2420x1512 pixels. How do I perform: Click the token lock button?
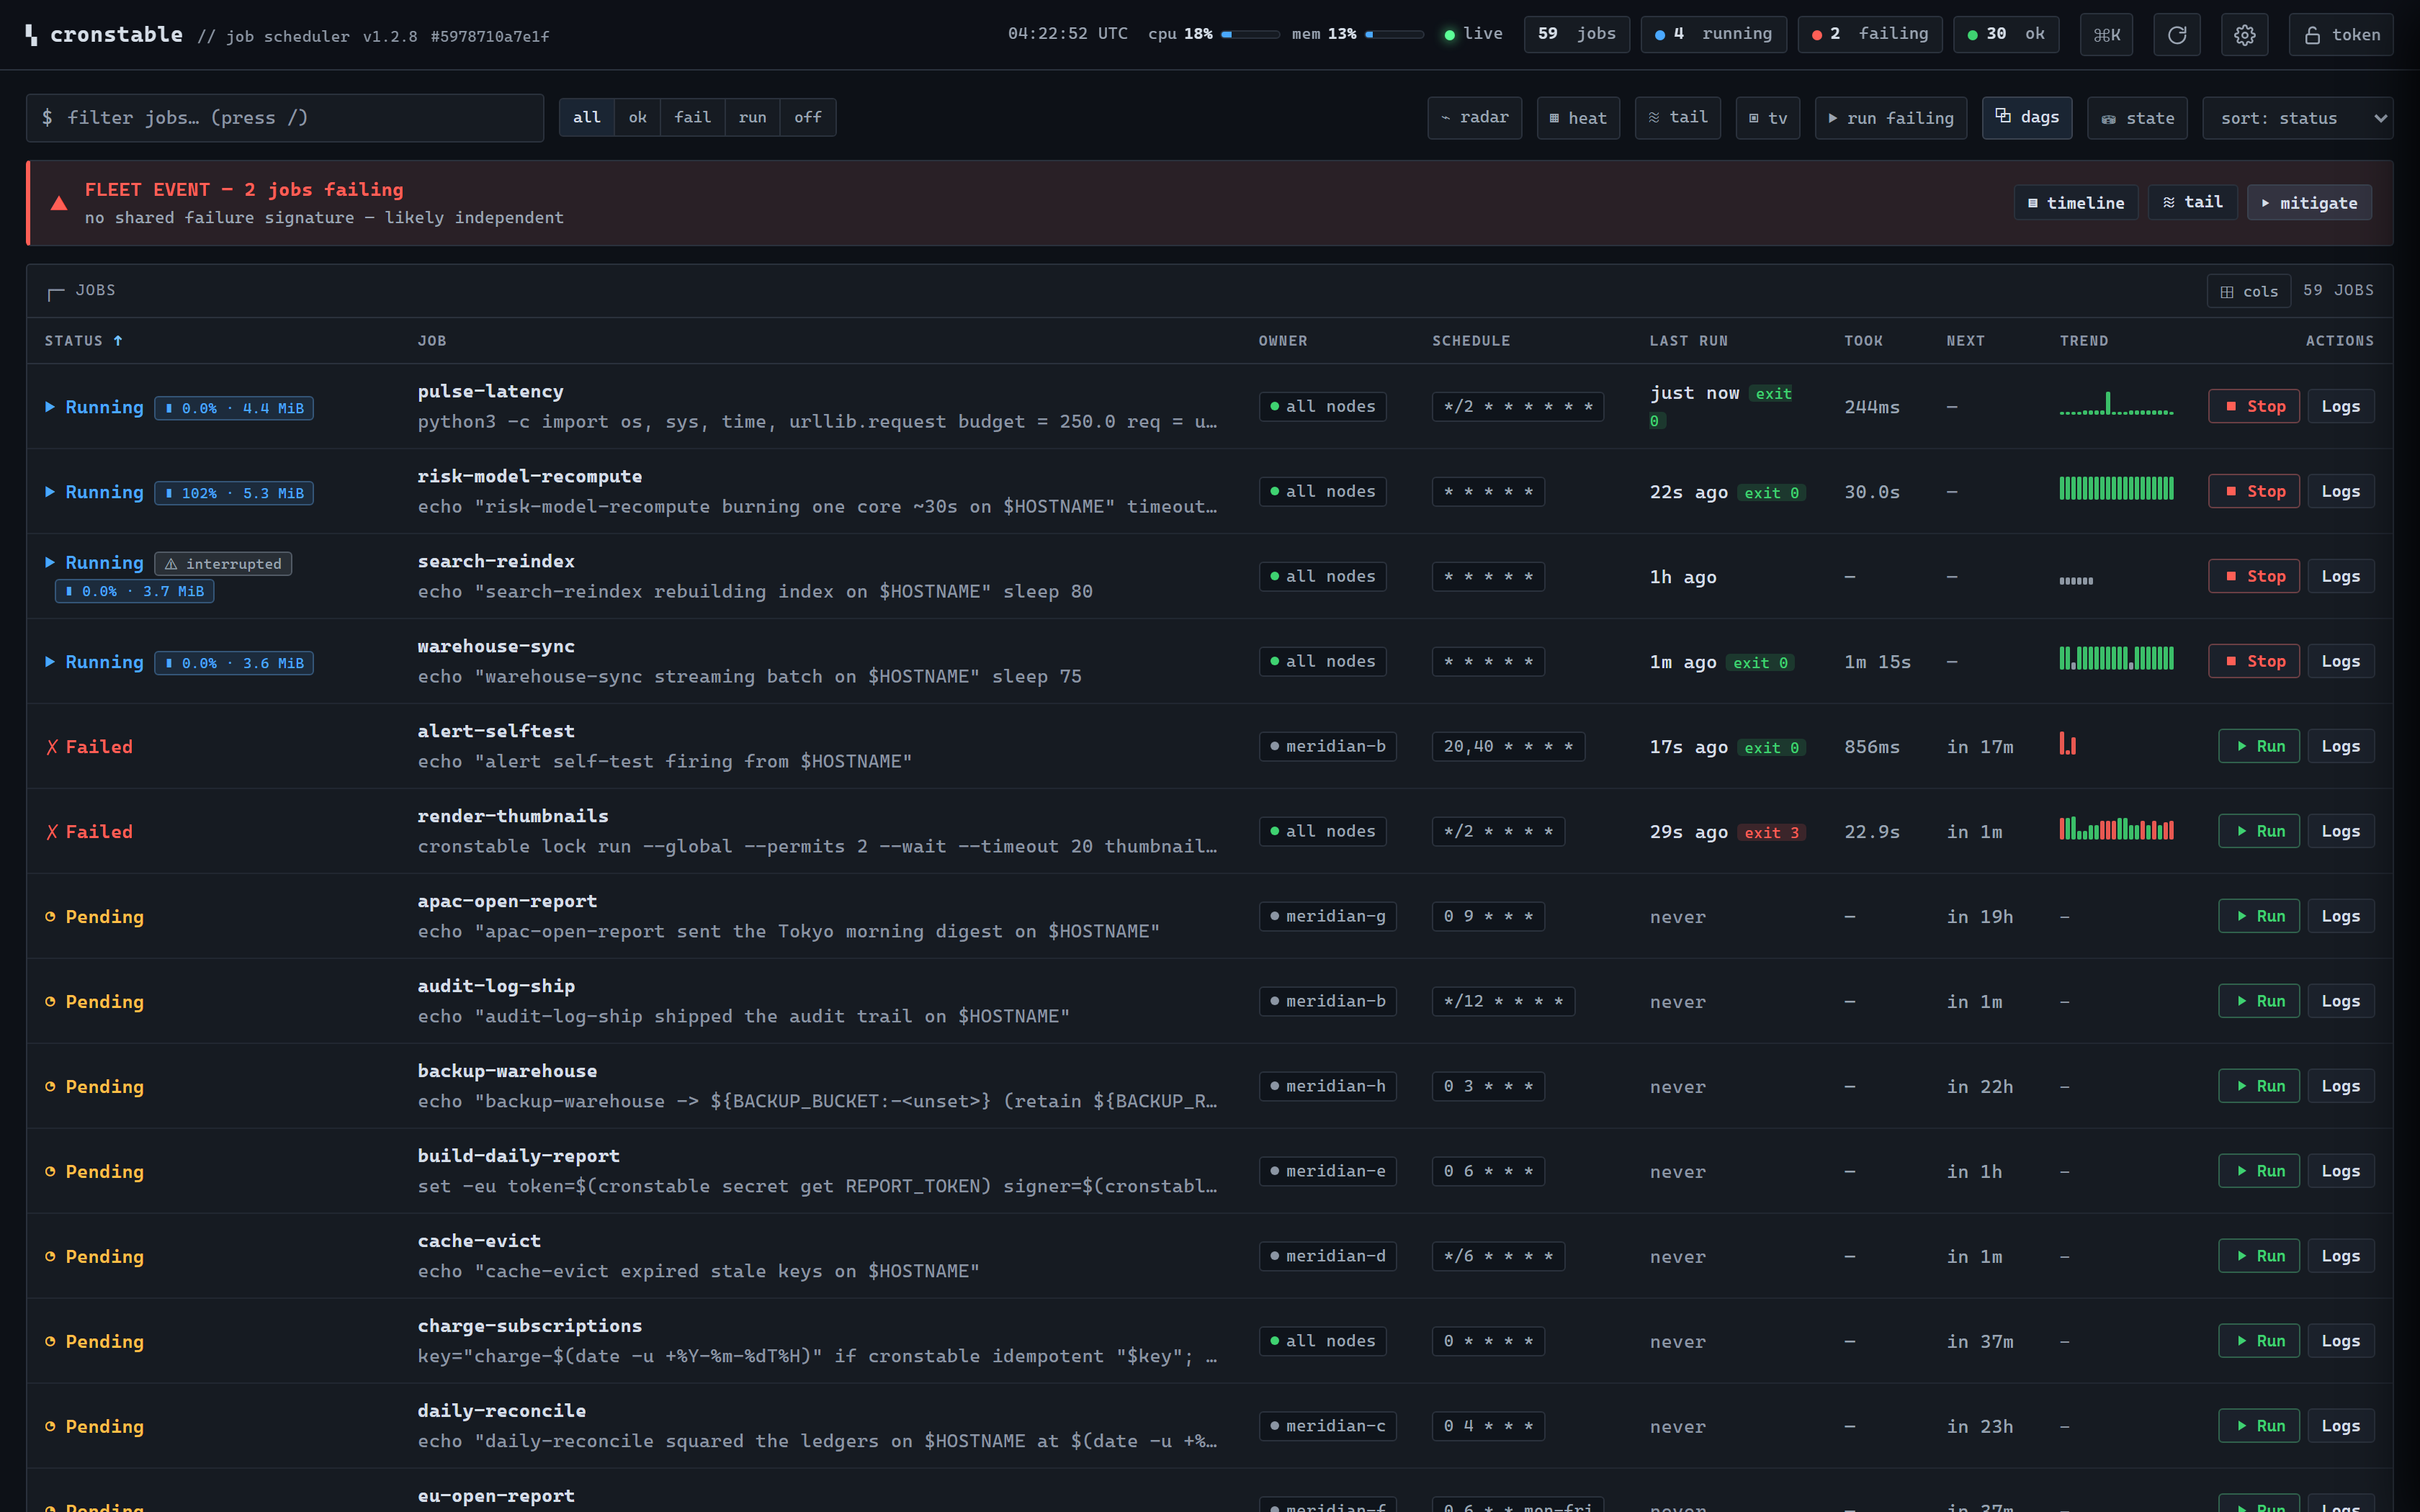pos(2340,35)
